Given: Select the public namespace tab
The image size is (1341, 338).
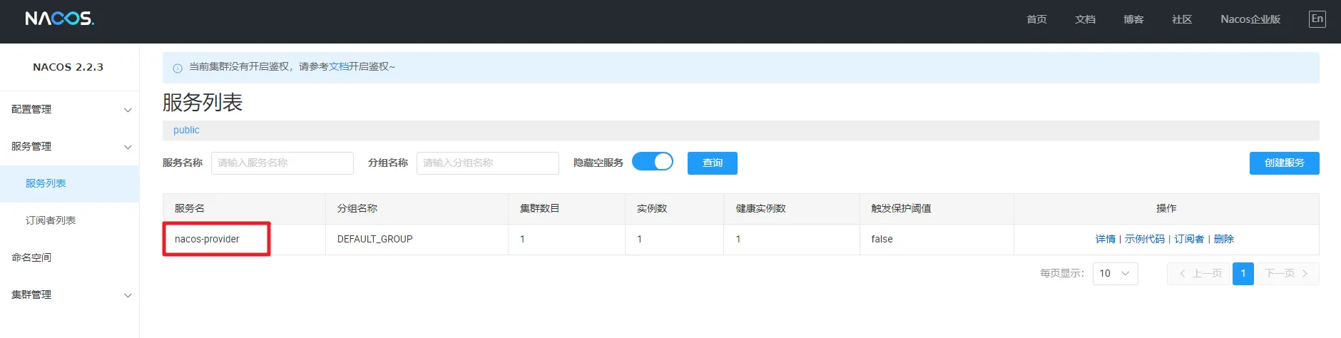Looking at the screenshot, I should (x=186, y=130).
